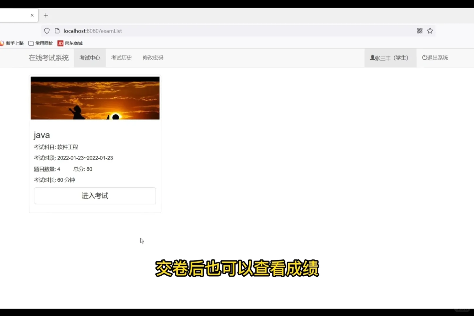Click the shield privacy icon in address bar
474x316 pixels.
coord(47,30)
